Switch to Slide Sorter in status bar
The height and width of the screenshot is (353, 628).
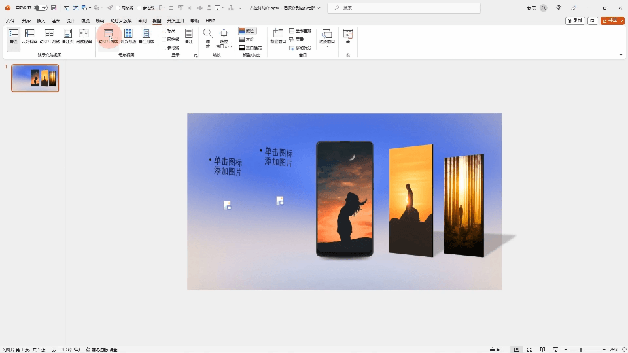529,349
